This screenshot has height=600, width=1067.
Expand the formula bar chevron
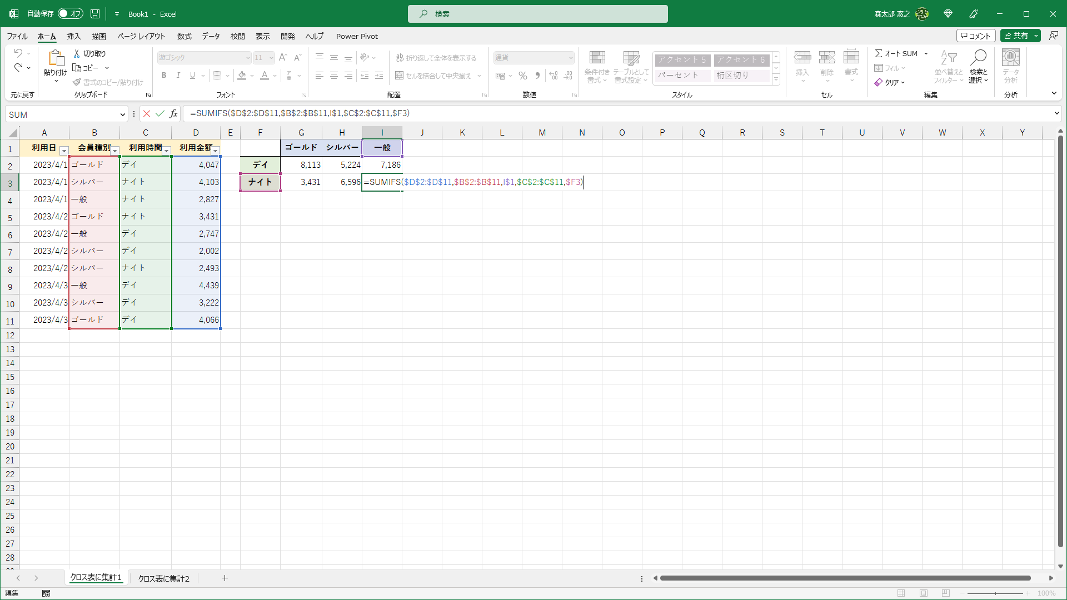point(1056,113)
